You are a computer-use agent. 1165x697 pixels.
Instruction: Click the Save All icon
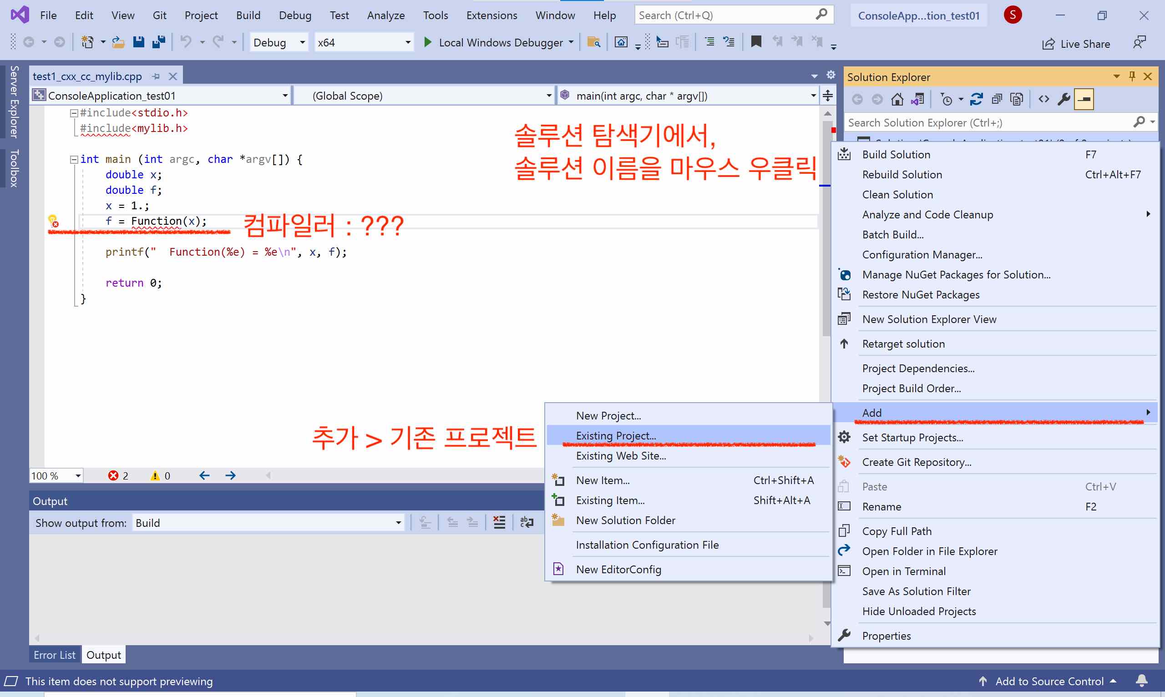(159, 42)
